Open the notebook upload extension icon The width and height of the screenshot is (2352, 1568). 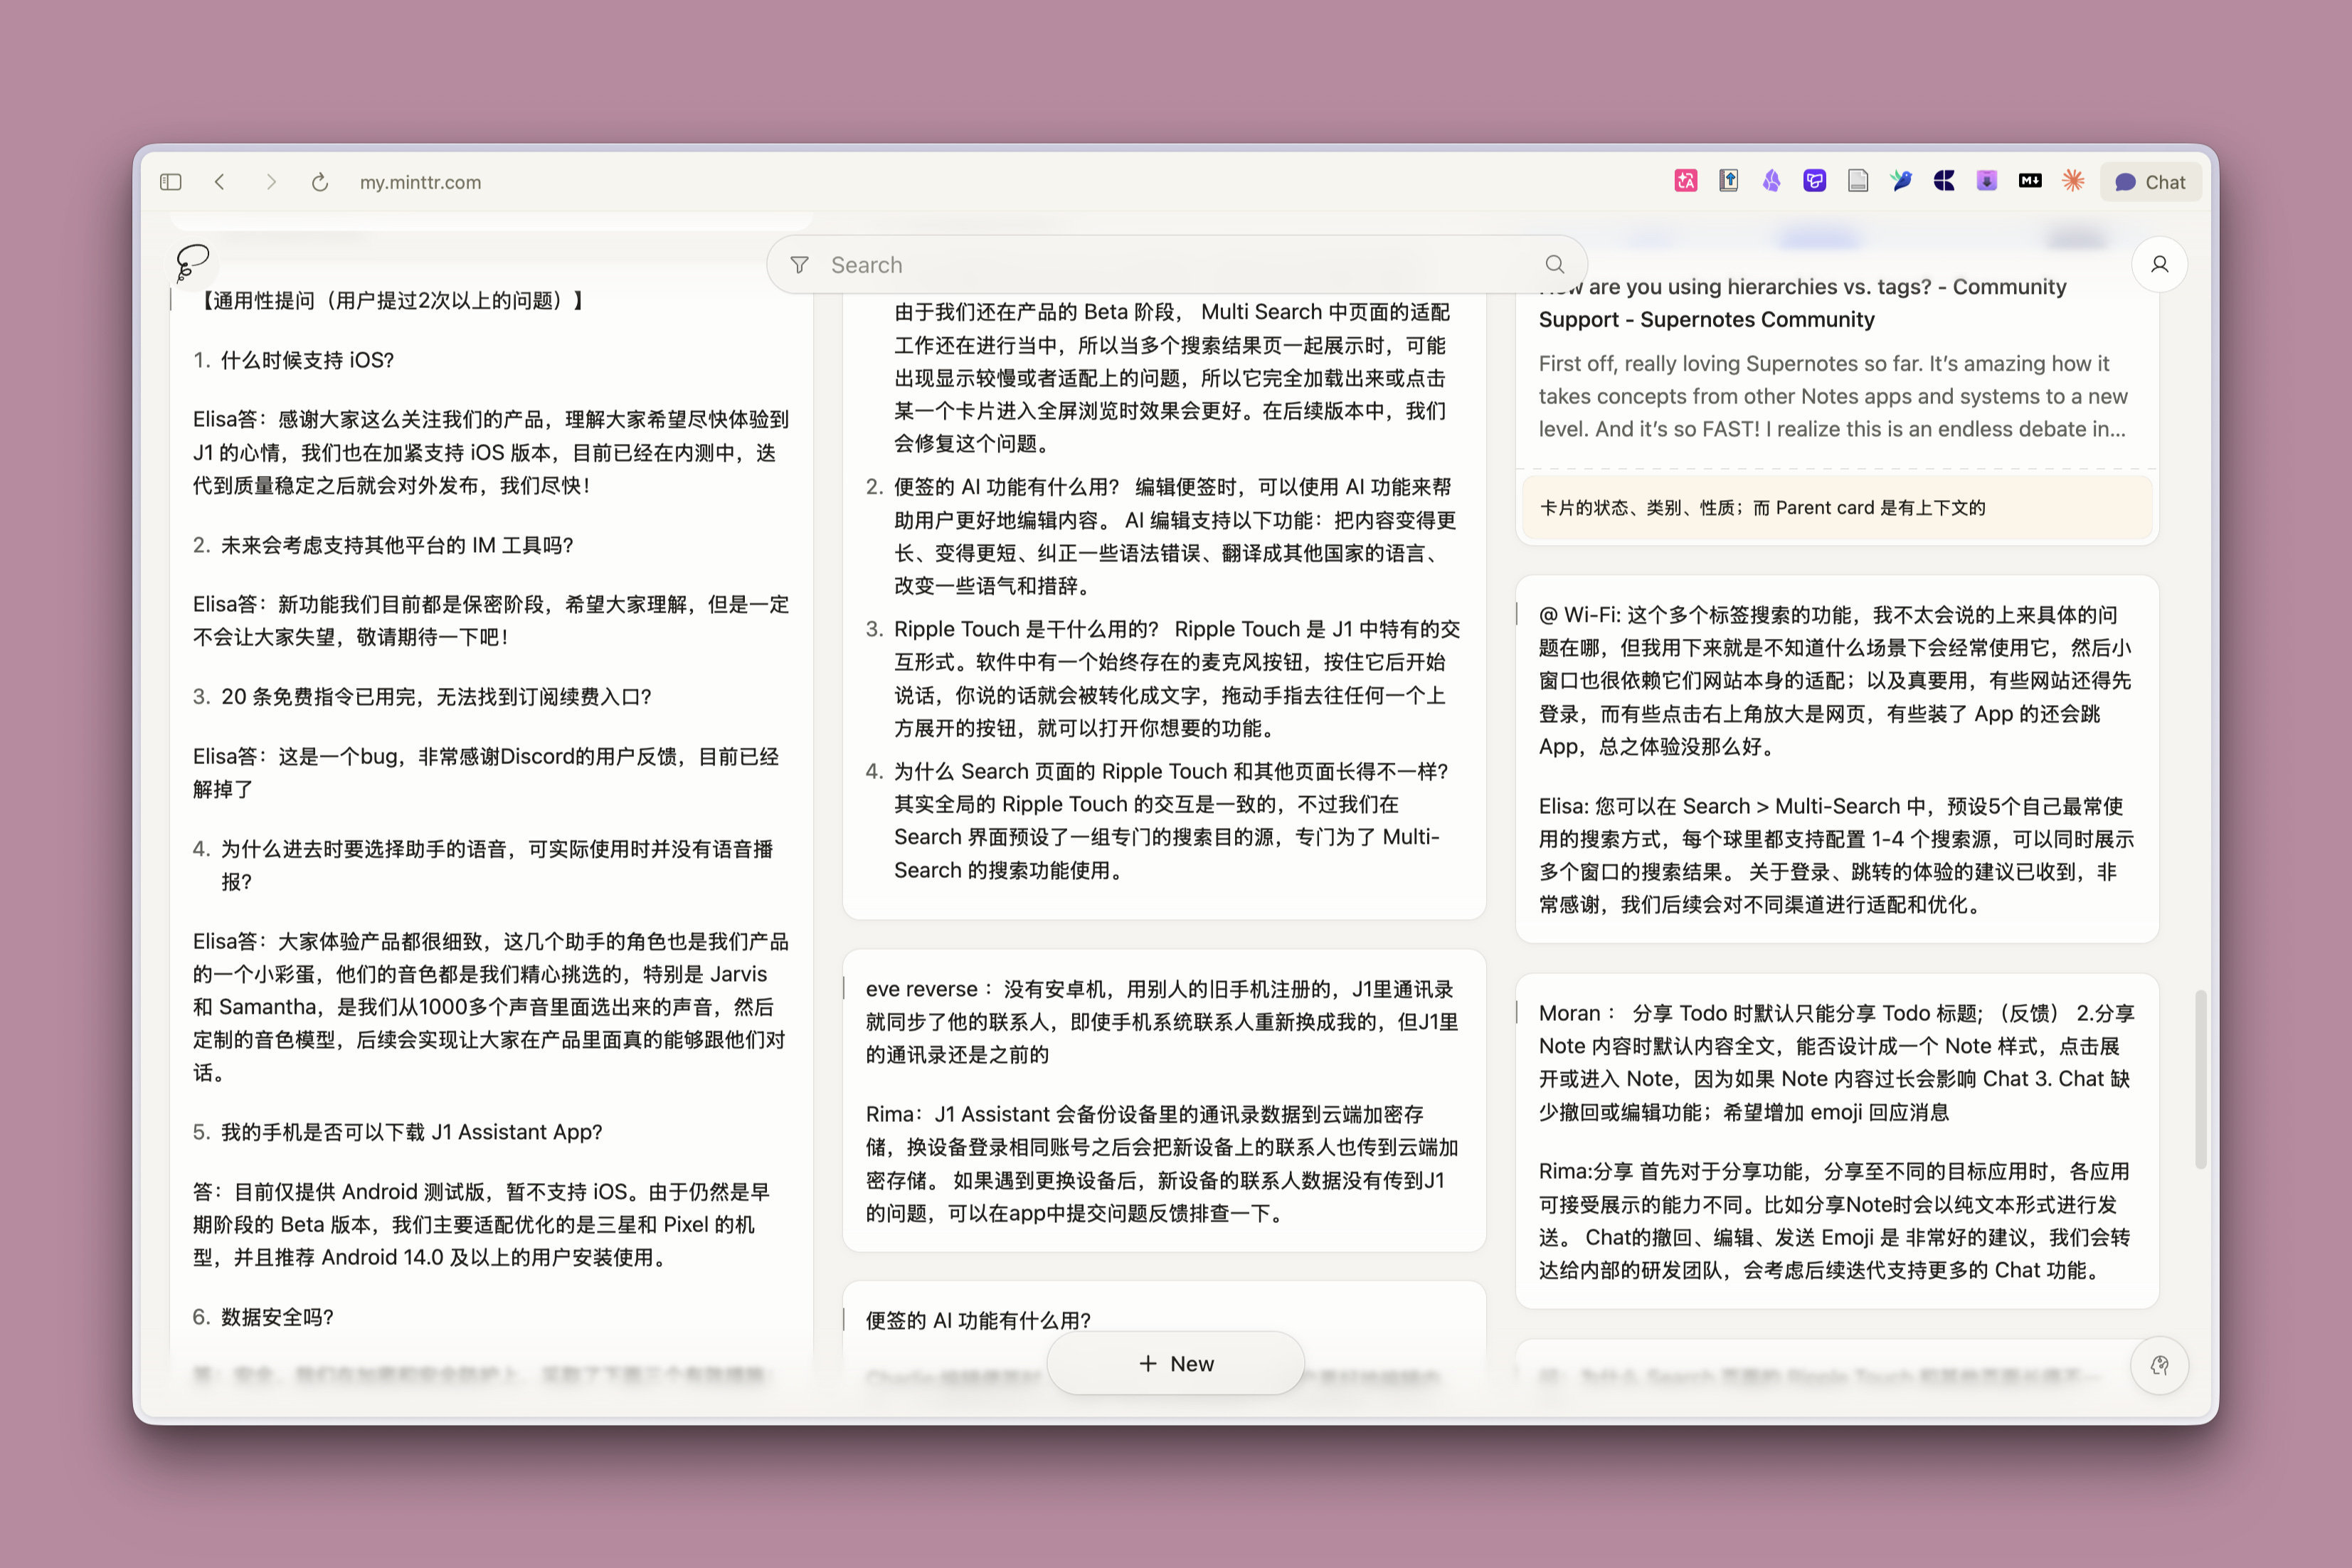click(1729, 181)
